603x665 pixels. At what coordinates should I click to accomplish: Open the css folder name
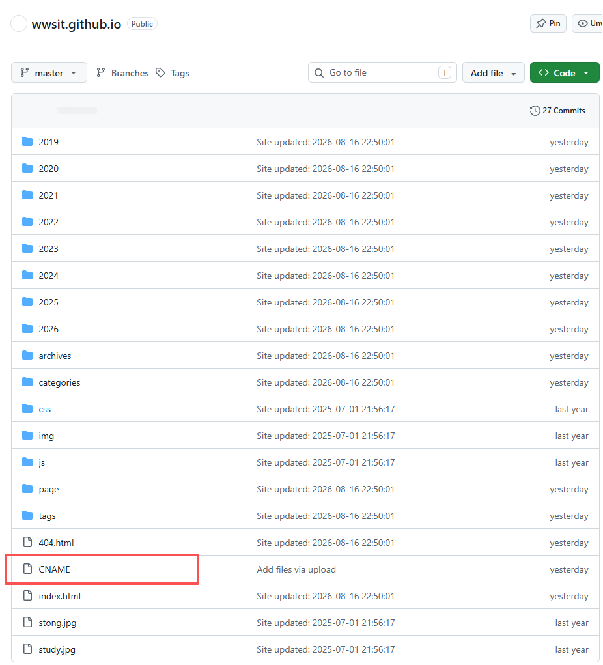click(44, 409)
